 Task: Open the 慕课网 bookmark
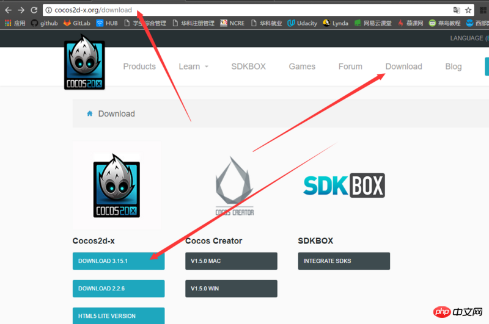pyautogui.click(x=410, y=23)
